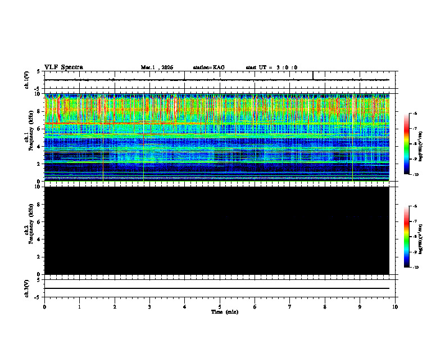This screenshot has height=344, width=445.
Task: Click the ch.2 colorbar "log(PSD)" units label
Action: tap(421, 239)
